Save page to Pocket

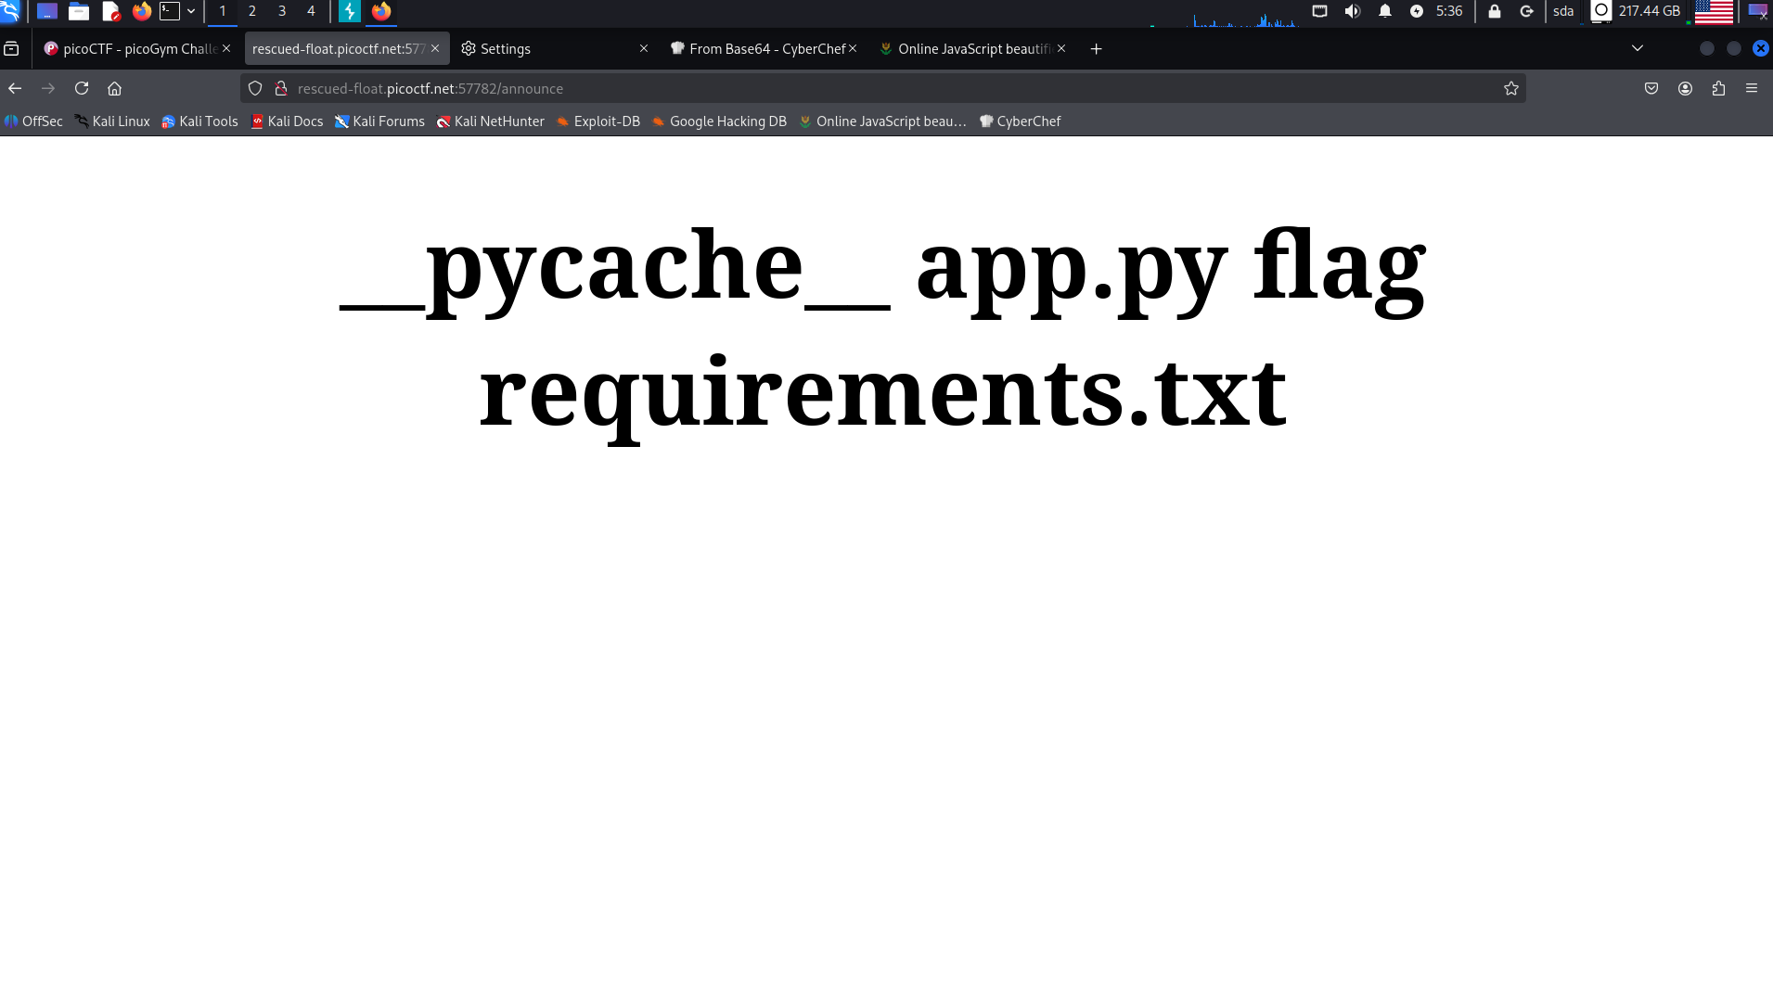(x=1651, y=88)
